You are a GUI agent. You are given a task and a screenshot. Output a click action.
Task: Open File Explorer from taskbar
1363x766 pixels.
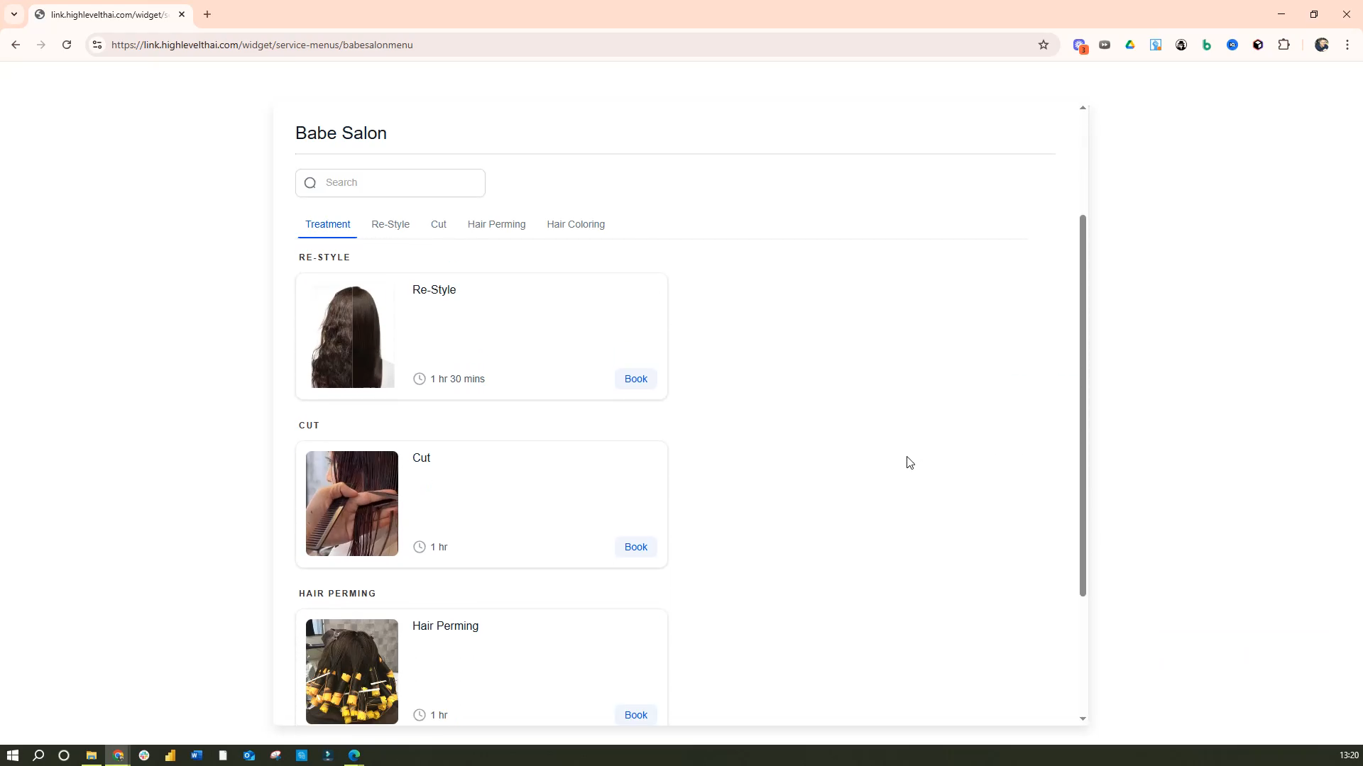click(92, 755)
